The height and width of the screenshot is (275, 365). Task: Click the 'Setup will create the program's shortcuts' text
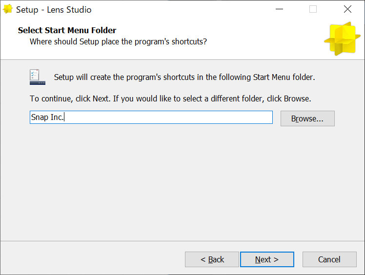pyautogui.click(x=184, y=77)
